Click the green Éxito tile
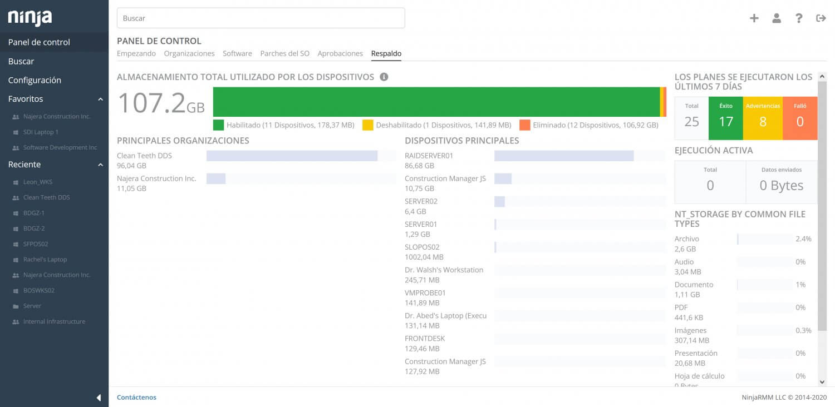The image size is (835, 407). coord(725,118)
